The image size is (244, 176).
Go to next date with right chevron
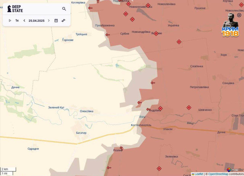pyautogui.click(x=49, y=21)
